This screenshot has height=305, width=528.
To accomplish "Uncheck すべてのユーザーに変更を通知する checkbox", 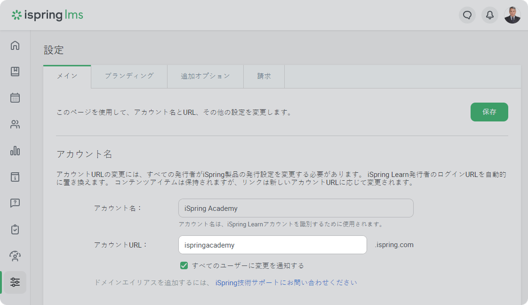I will (184, 265).
